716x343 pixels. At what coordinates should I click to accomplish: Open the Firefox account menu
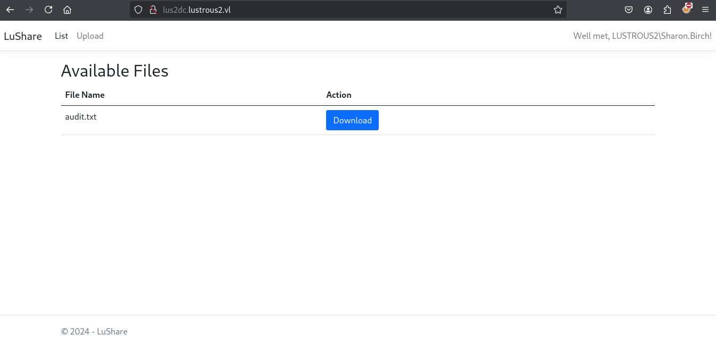click(648, 10)
